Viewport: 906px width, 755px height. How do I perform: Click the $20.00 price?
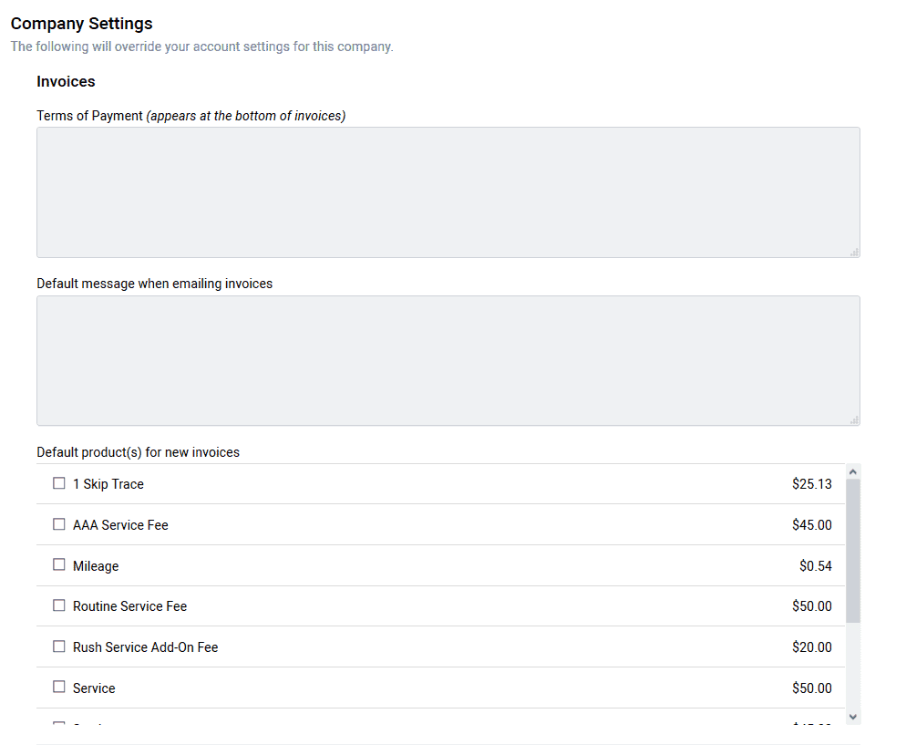[812, 647]
